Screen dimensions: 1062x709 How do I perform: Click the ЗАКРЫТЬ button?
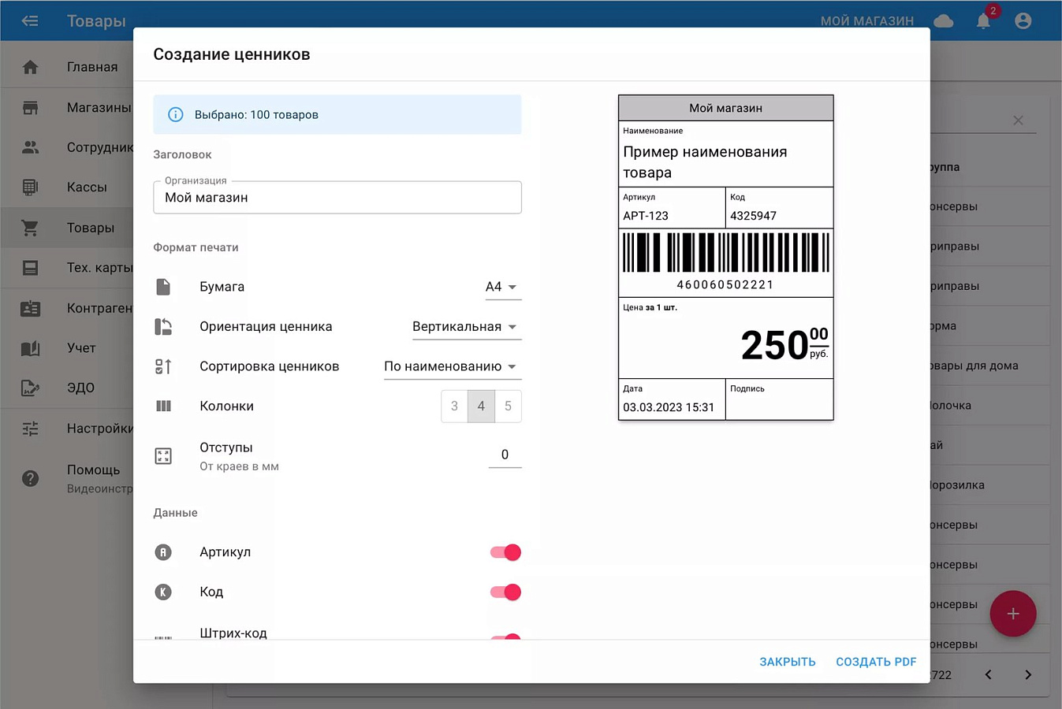(788, 662)
